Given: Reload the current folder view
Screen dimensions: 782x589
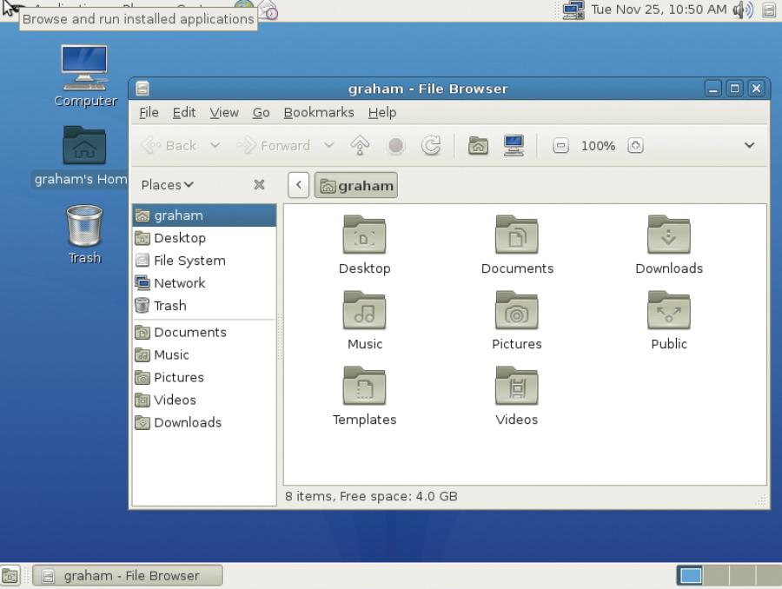Looking at the screenshot, I should [431, 146].
